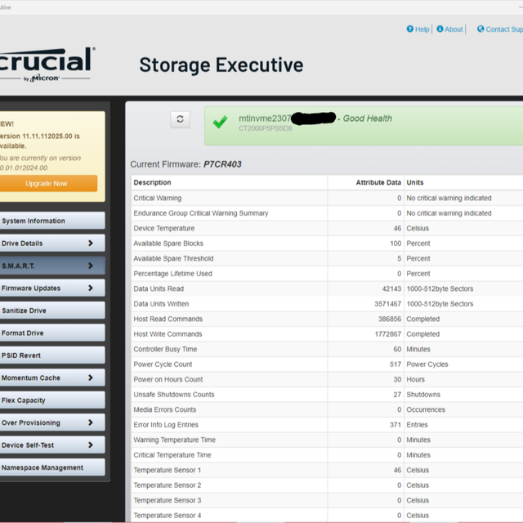Screen dimensions: 523x523
Task: Open Sanitize Drive page
Action: click(x=52, y=311)
